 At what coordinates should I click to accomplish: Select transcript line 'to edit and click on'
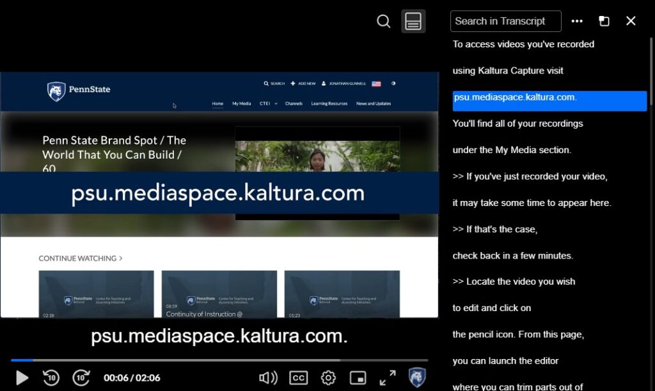coord(492,308)
